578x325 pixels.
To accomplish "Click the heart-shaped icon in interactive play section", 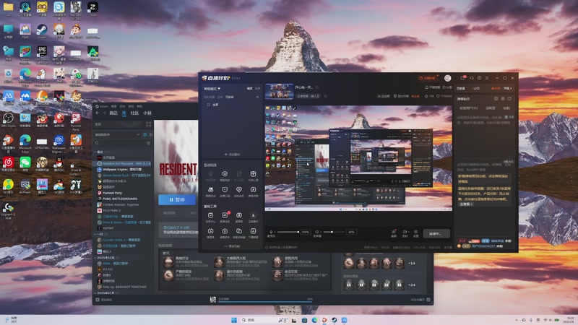I will pos(239,190).
